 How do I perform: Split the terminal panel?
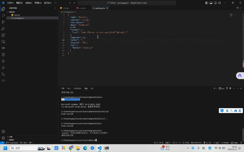coord(227,88)
